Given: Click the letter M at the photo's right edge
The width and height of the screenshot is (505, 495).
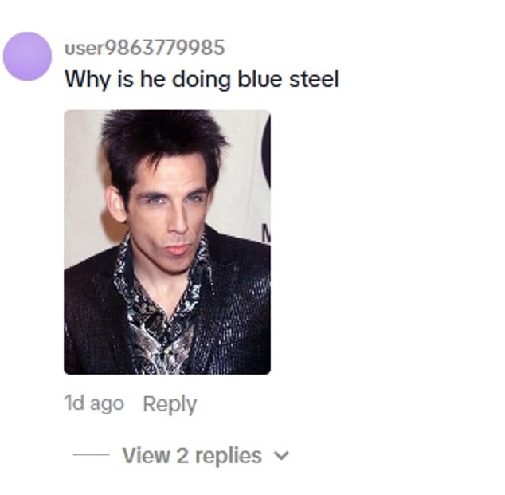Looking at the screenshot, I should (266, 234).
